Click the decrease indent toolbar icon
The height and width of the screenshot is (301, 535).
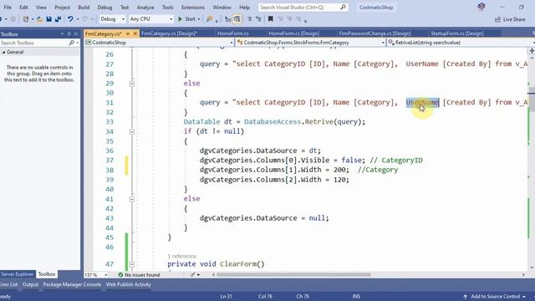[x=227, y=19]
